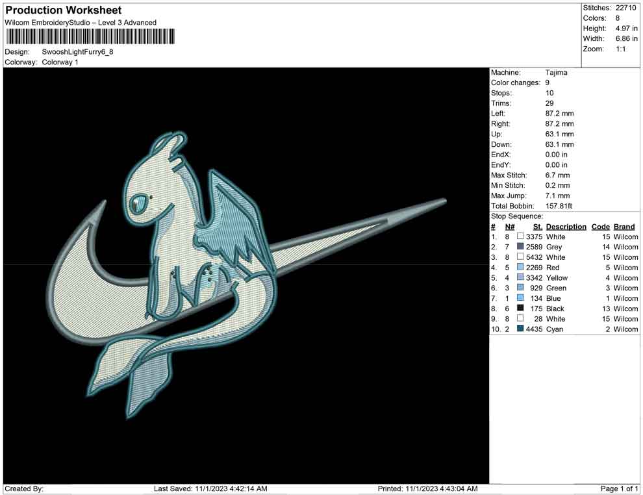Click the Production Worksheet title
This screenshot has height=495, width=643.
coord(63,10)
